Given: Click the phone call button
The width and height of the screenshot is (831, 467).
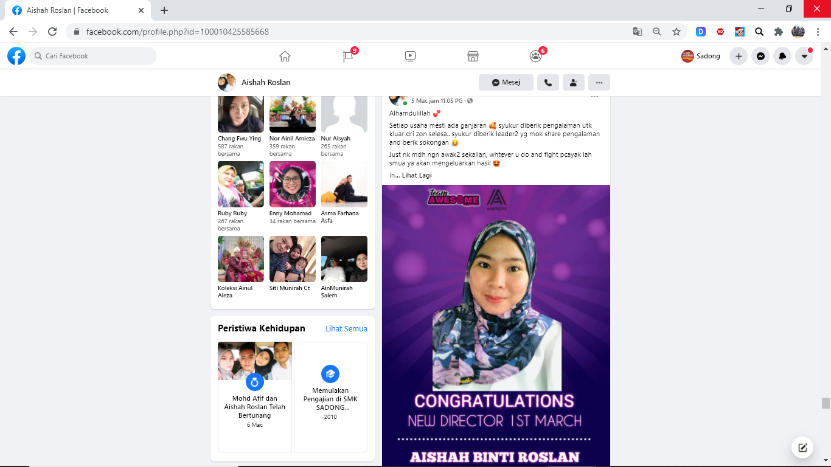Looking at the screenshot, I should (x=548, y=83).
